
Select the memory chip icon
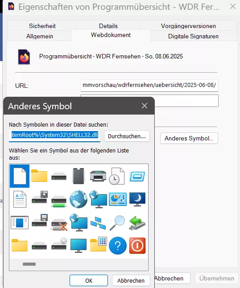(79, 176)
